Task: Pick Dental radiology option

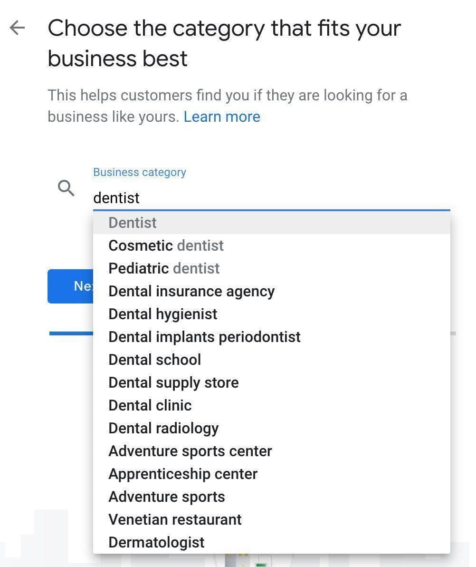Action: (163, 428)
